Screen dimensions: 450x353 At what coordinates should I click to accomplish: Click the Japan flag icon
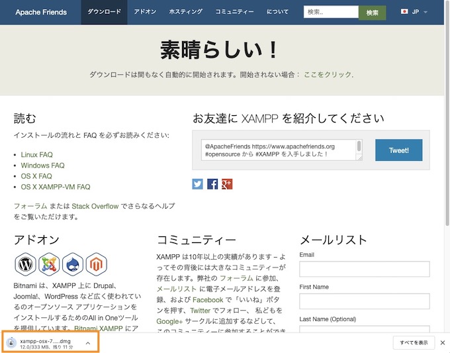tap(404, 11)
